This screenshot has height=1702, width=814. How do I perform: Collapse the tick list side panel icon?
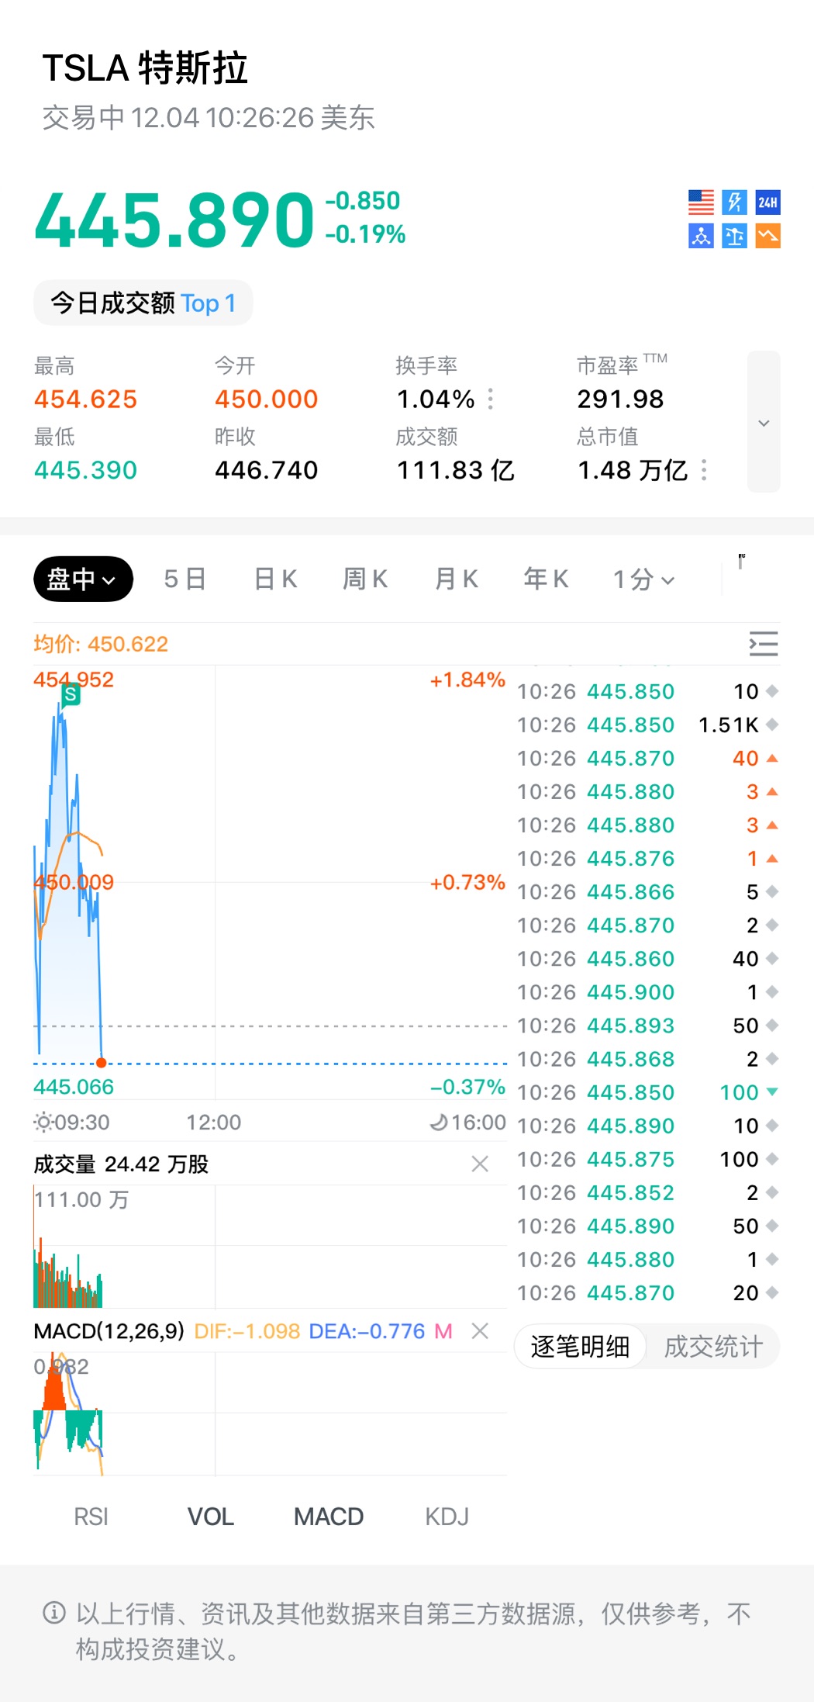point(763,644)
